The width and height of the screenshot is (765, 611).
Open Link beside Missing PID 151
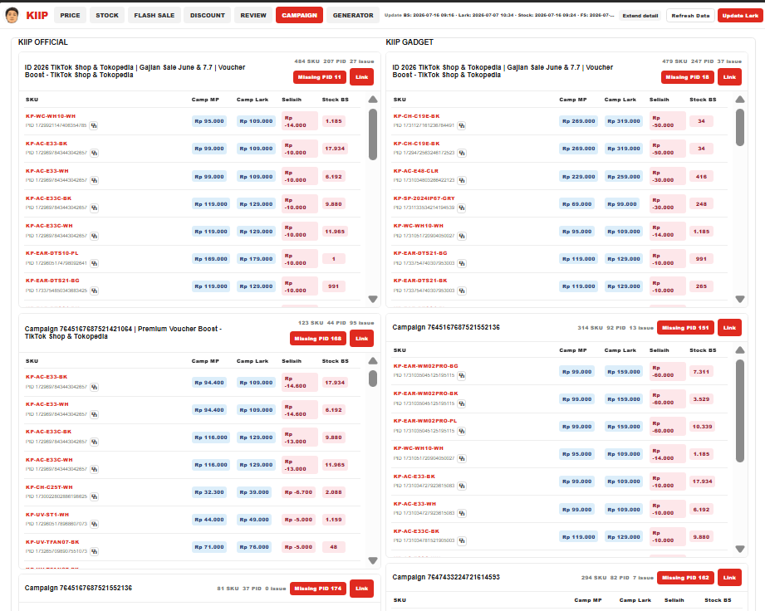click(729, 328)
